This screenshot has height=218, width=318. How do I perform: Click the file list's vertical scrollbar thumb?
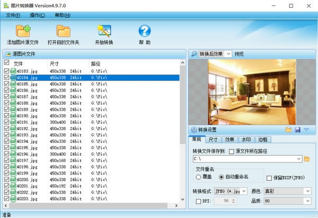[x=182, y=105]
